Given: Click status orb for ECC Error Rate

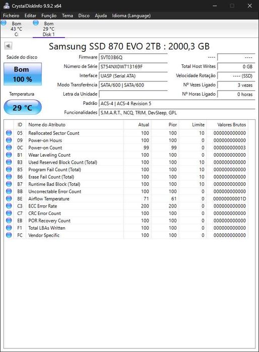Looking at the screenshot, I should pos(9,206).
